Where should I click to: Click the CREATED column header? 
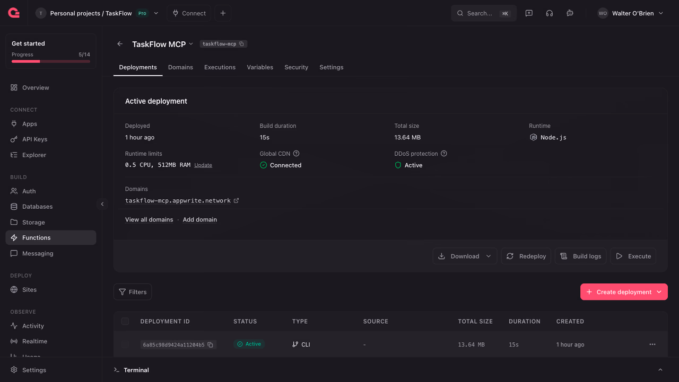click(570, 322)
